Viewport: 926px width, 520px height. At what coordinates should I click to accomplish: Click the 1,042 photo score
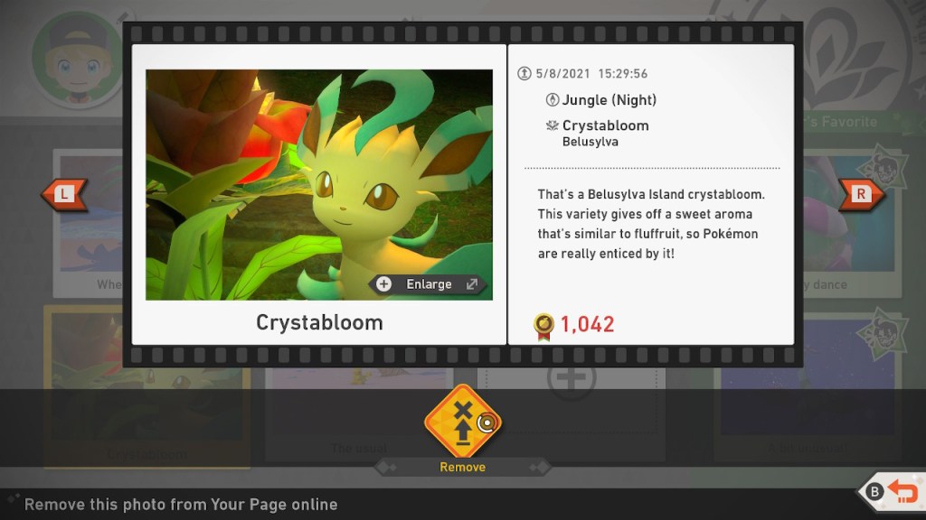587,324
